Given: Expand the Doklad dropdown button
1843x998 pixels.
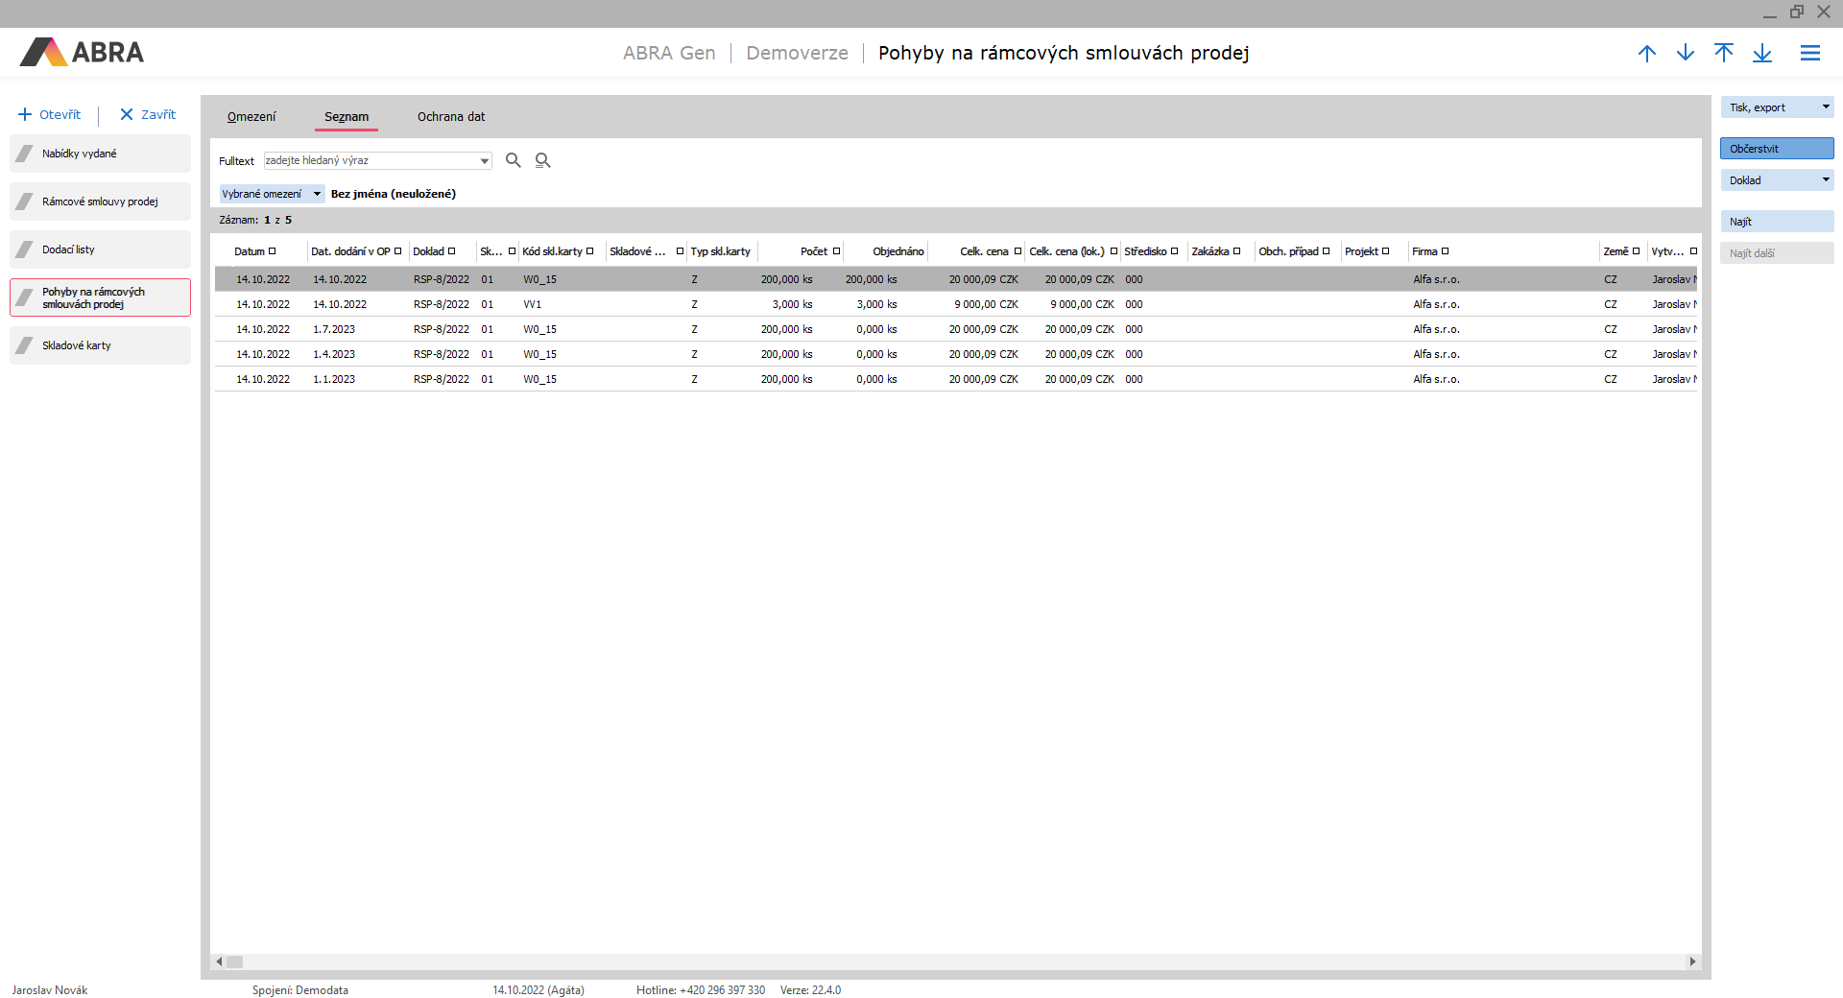Looking at the screenshot, I should pos(1826,180).
